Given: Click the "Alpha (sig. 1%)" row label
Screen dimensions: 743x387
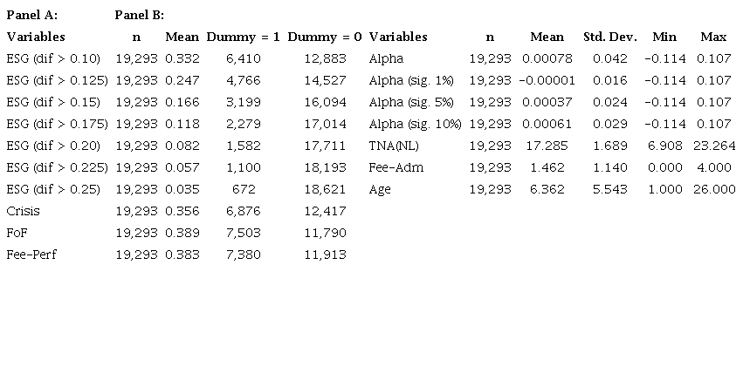Looking at the screenshot, I should tap(411, 80).
